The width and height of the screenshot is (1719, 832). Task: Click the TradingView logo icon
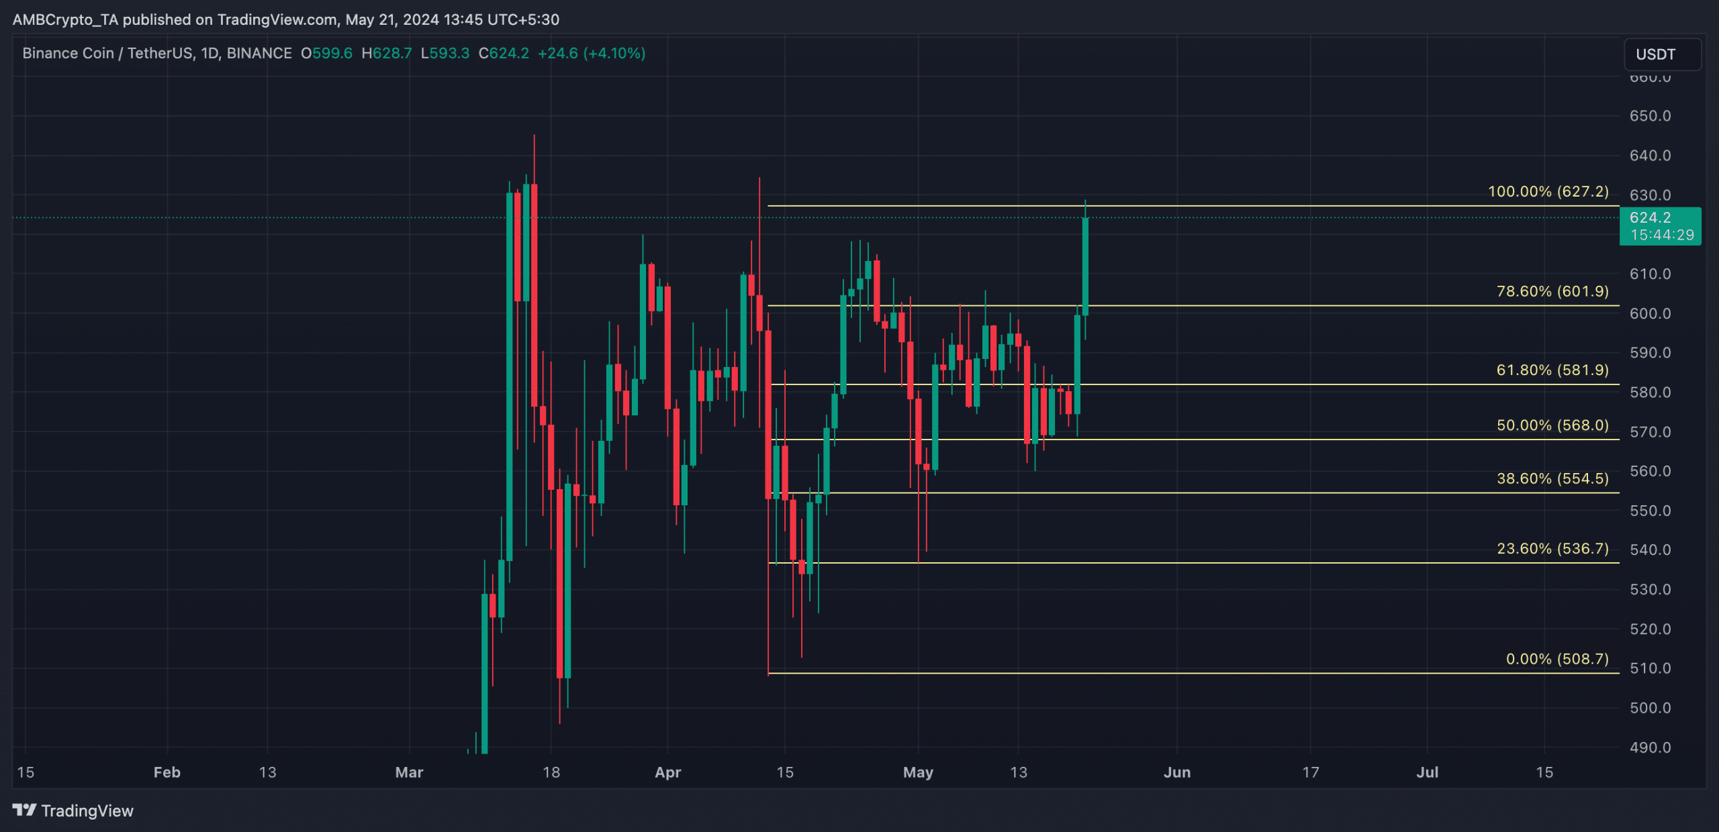point(24,811)
